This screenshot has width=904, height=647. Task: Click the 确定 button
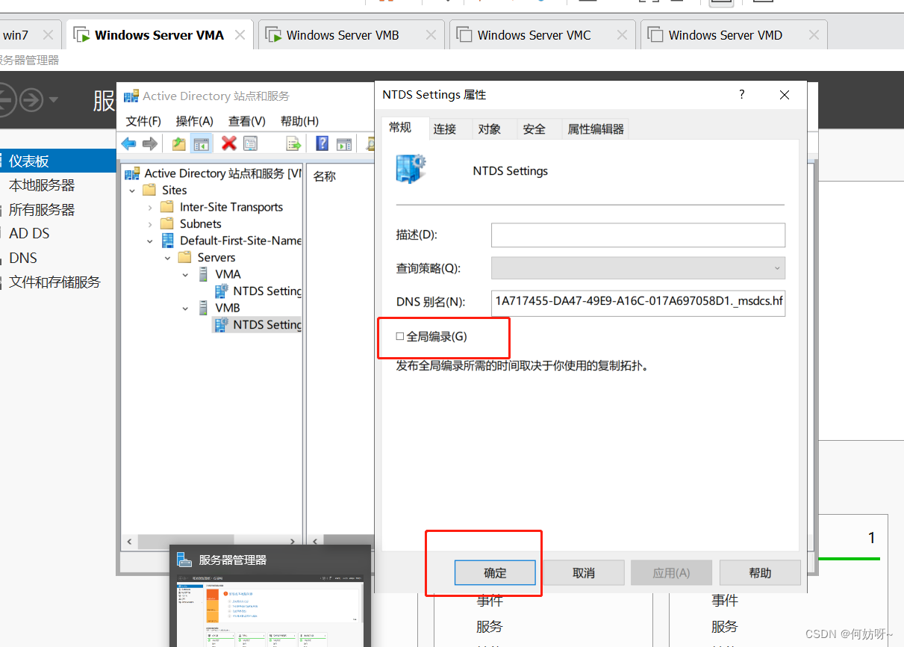click(495, 573)
